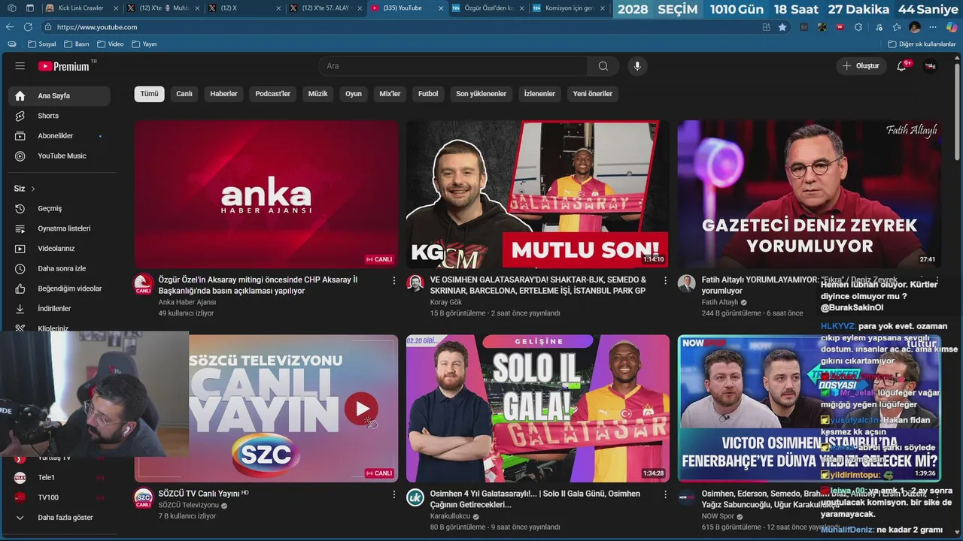The image size is (963, 541).
Task: Click the Oluştur create button
Action: pos(861,66)
